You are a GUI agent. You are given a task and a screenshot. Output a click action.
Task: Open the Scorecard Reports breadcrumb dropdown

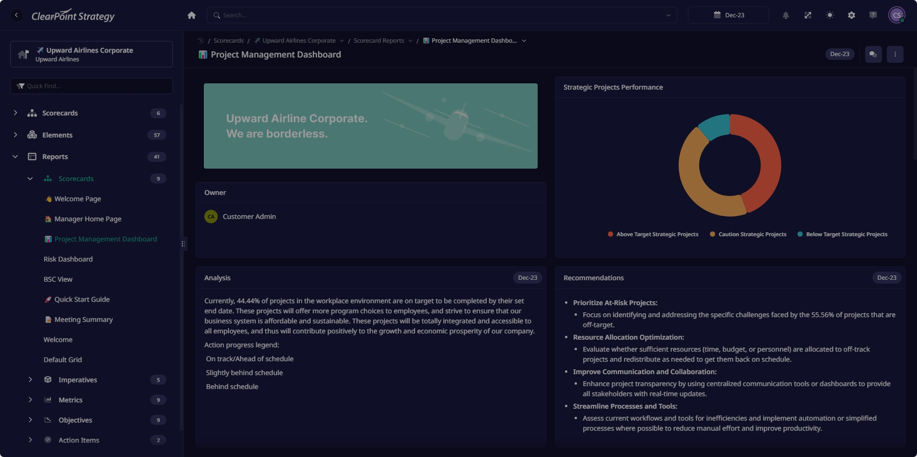pos(410,41)
